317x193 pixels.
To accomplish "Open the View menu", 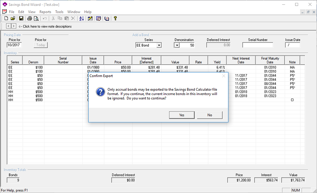I will pos(32,12).
